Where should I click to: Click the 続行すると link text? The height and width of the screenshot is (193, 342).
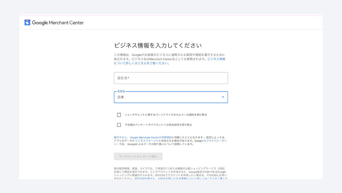(121, 137)
